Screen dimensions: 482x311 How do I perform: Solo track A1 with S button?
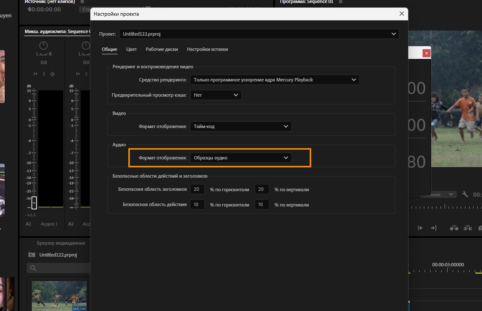[x=44, y=74]
